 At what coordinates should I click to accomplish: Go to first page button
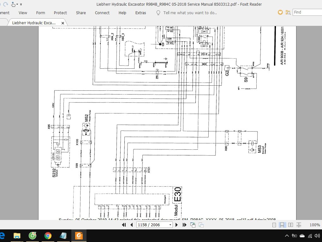pyautogui.click(x=124, y=225)
